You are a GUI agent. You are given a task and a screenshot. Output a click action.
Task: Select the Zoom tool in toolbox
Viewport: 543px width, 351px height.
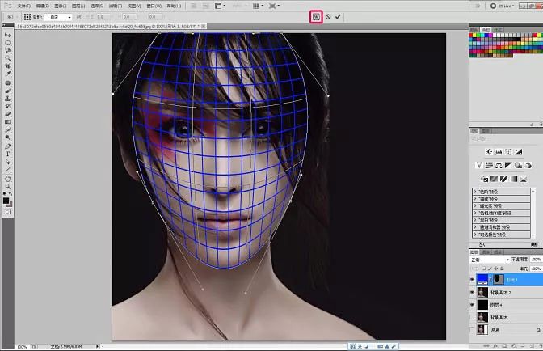click(x=7, y=186)
